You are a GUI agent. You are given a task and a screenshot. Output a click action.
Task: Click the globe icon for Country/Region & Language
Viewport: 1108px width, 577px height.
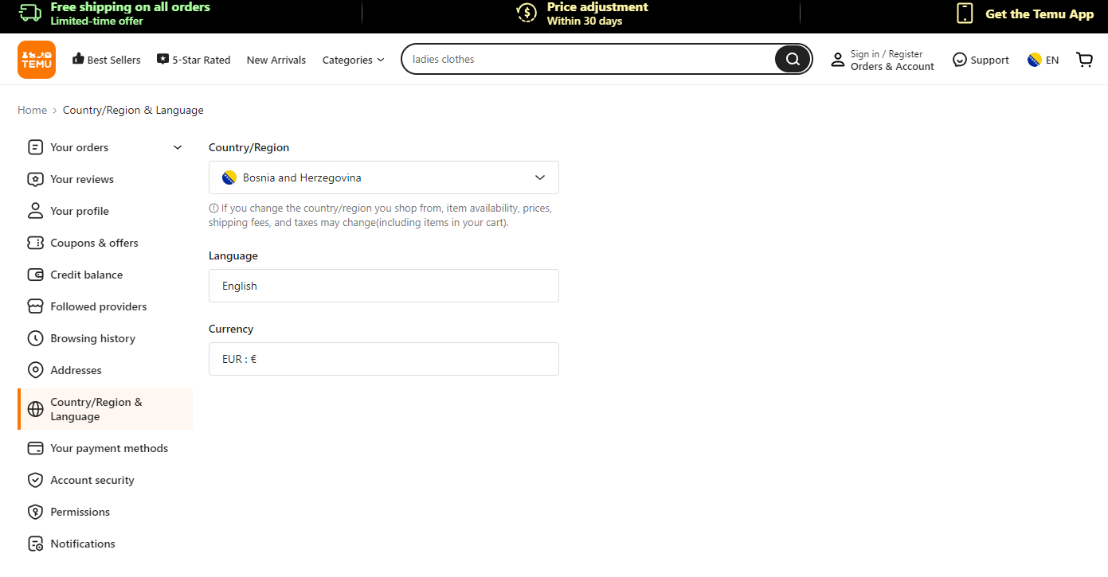click(x=35, y=409)
